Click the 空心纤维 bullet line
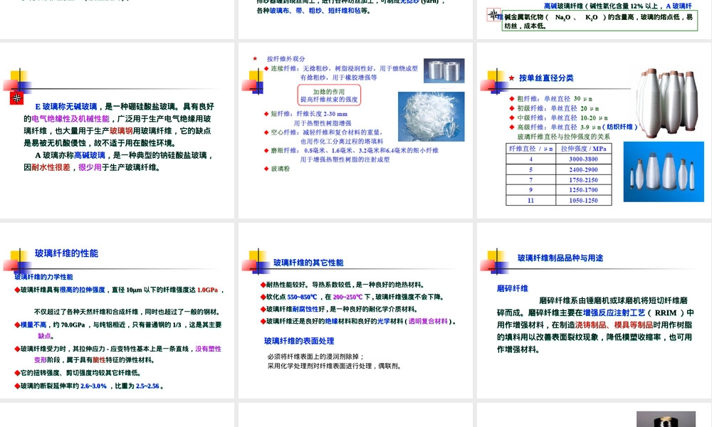Viewport: 712px width, 427px height. click(x=323, y=132)
